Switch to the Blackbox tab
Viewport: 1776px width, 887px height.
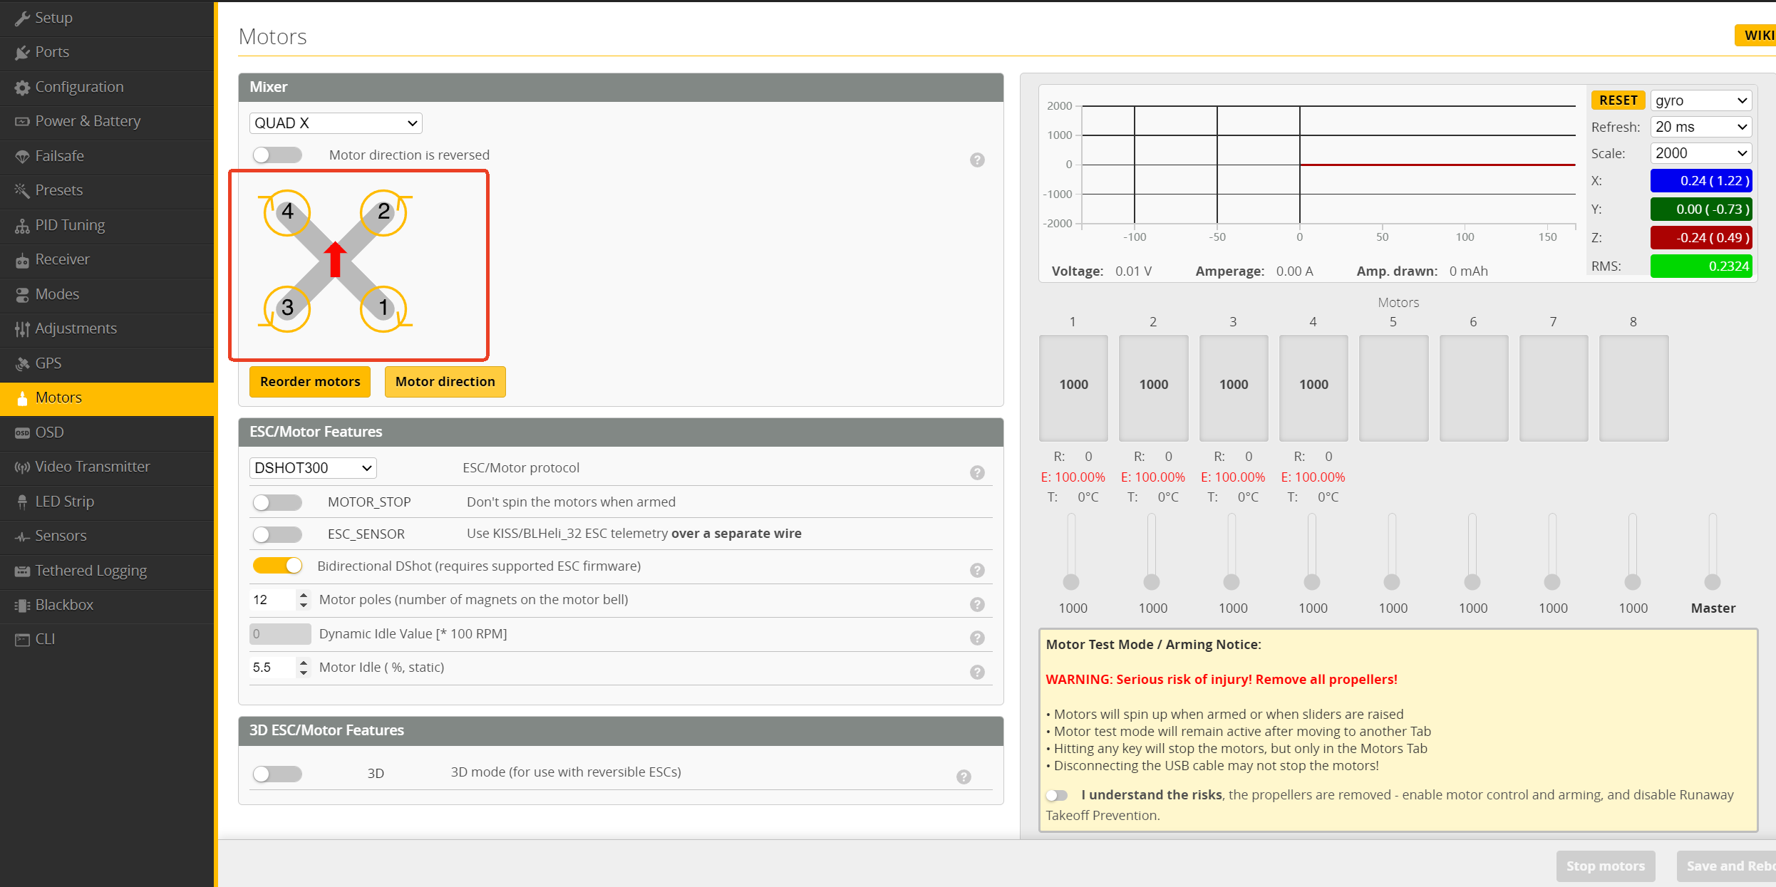[64, 605]
